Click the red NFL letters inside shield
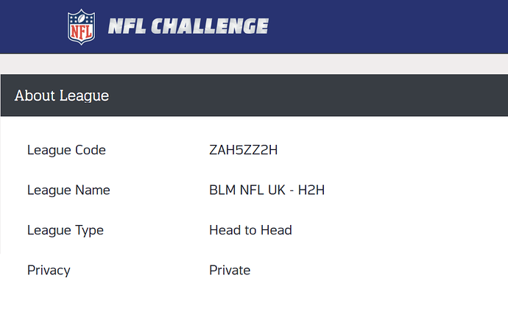The width and height of the screenshot is (508, 311). tap(81, 32)
